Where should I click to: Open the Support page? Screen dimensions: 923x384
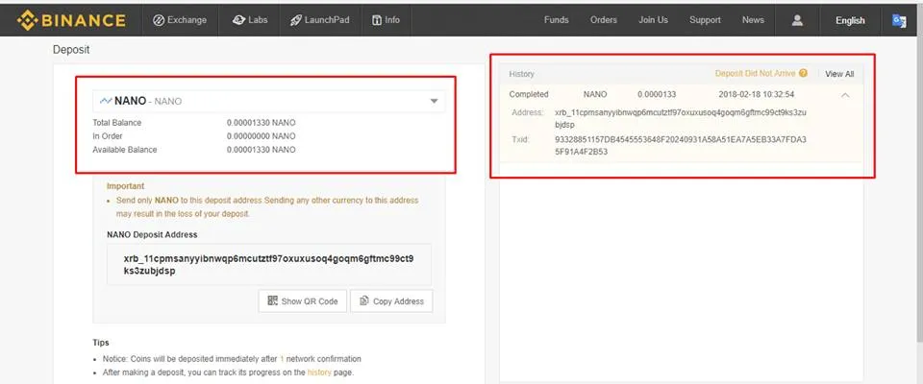point(705,20)
